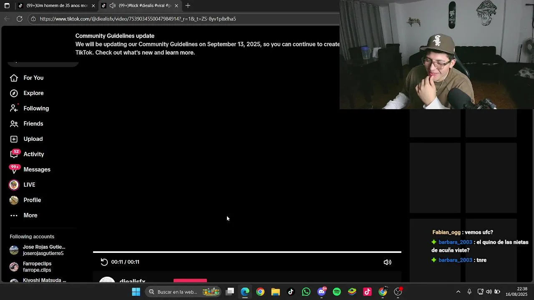
Task: Open second Chrome profile on taskbar
Action: pyautogui.click(x=383, y=292)
